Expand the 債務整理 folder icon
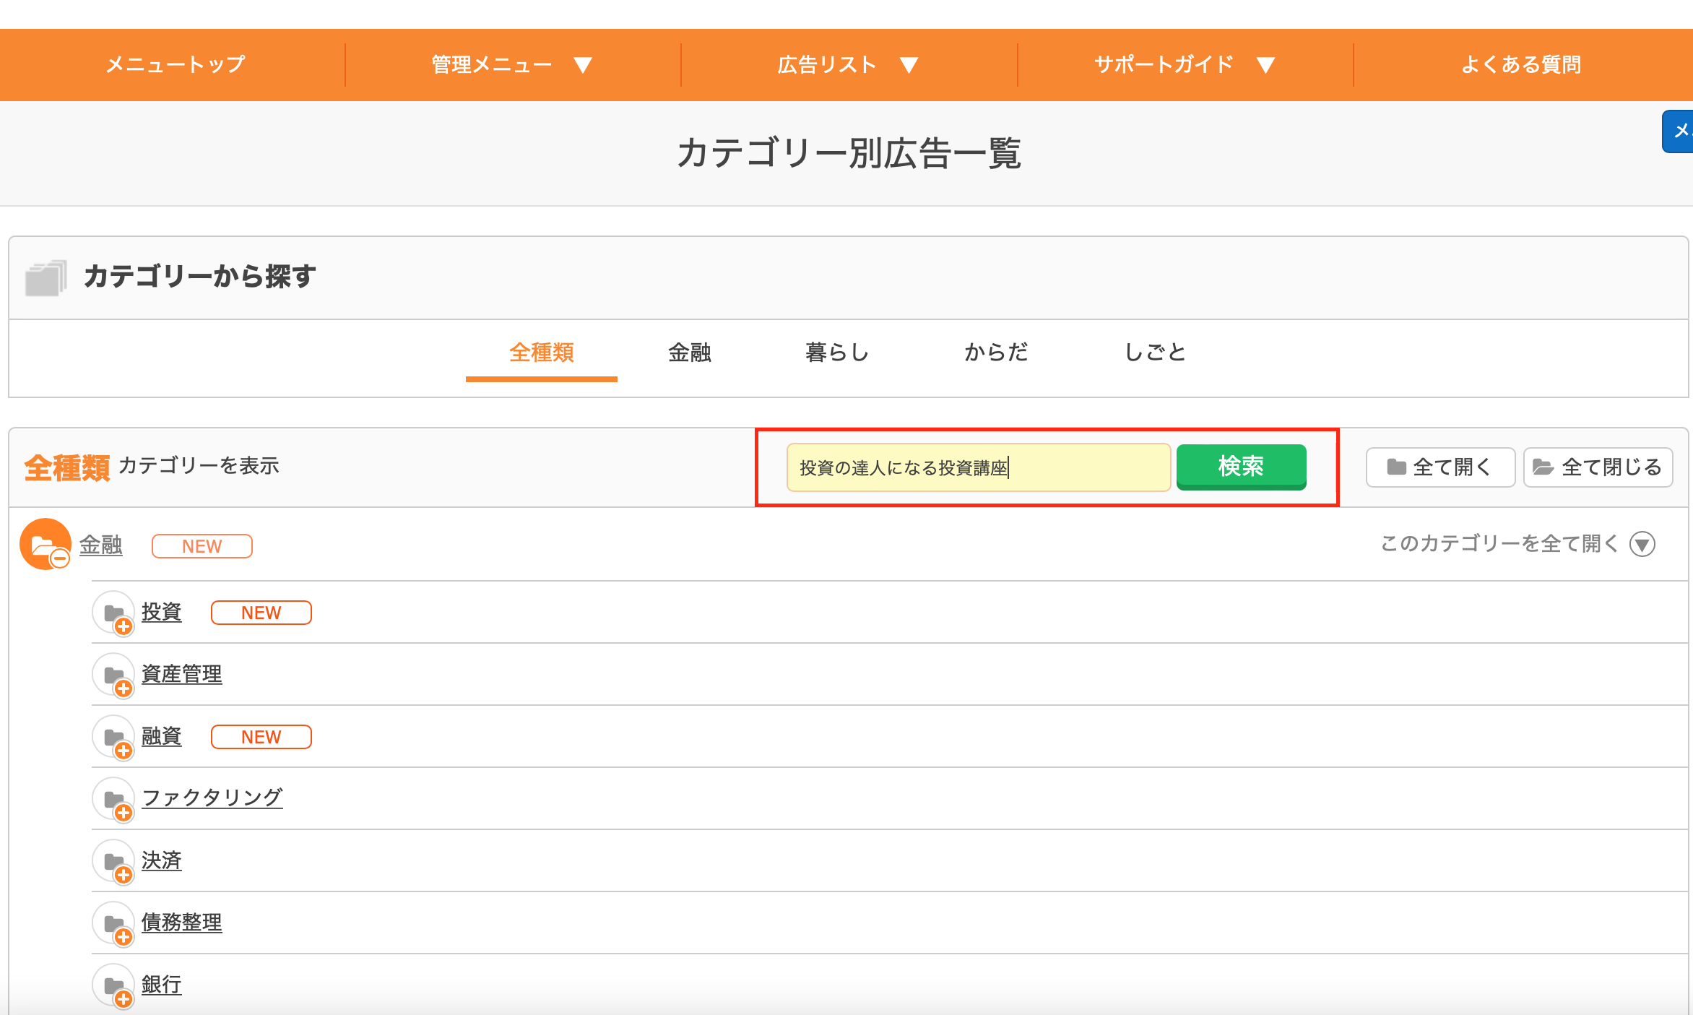 [x=113, y=923]
